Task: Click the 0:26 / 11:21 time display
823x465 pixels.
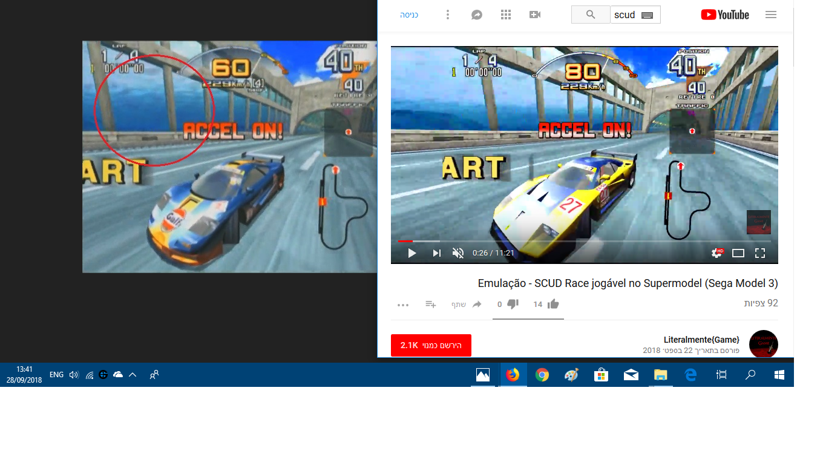Action: [x=494, y=253]
